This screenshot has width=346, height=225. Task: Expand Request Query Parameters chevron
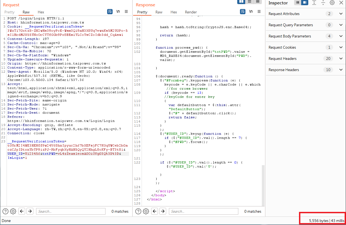tap(341, 25)
